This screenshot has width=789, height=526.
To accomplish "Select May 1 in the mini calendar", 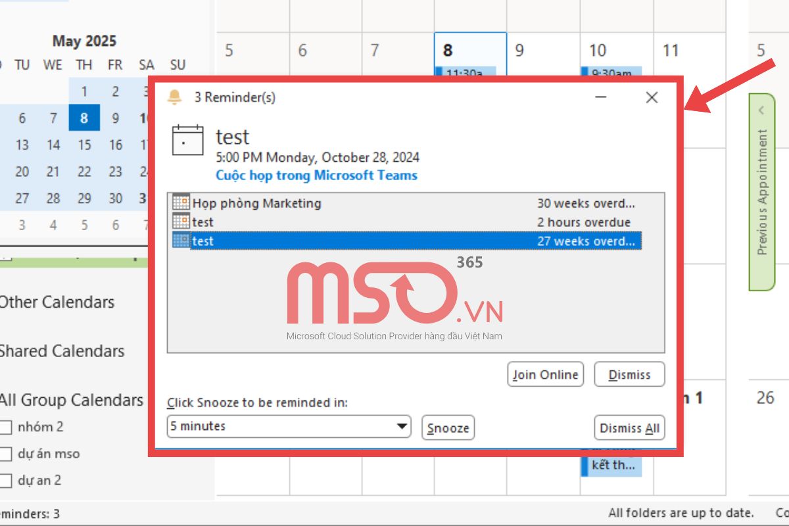I will pyautogui.click(x=84, y=92).
